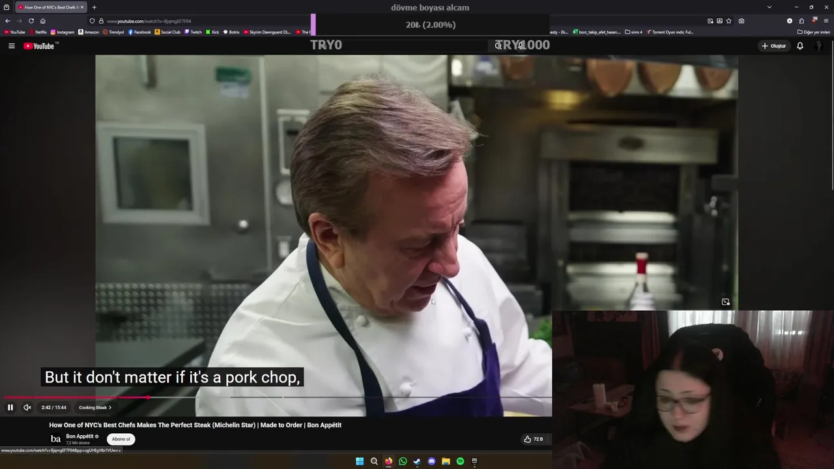Open Netflix bookmark
This screenshot has height=469, width=834.
coord(38,32)
